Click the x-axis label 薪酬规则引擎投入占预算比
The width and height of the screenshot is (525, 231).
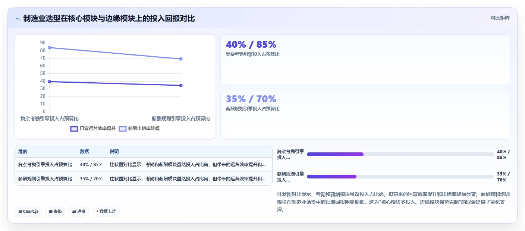click(181, 118)
